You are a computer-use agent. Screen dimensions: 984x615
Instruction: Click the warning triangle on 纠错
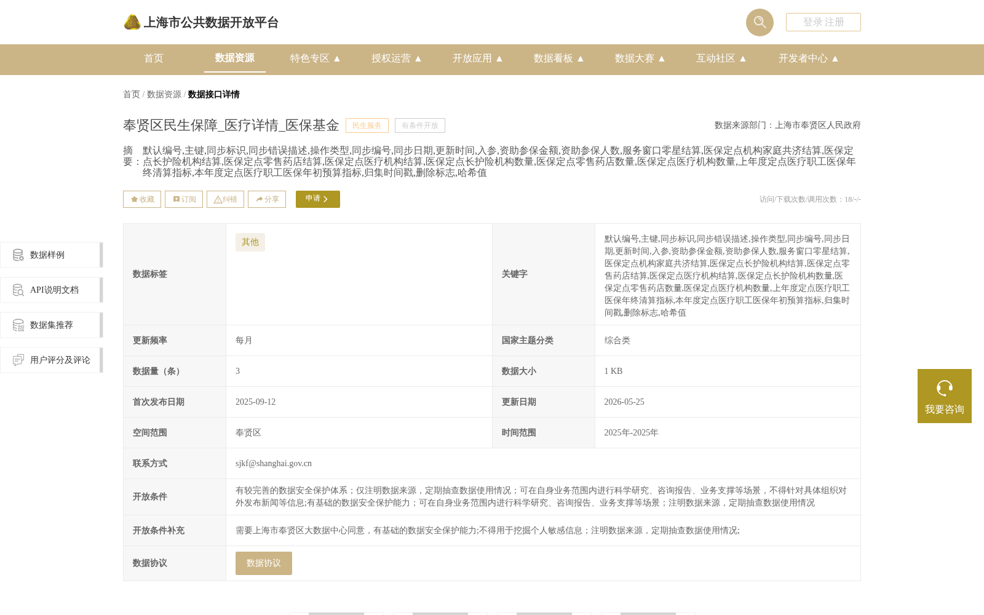click(218, 199)
